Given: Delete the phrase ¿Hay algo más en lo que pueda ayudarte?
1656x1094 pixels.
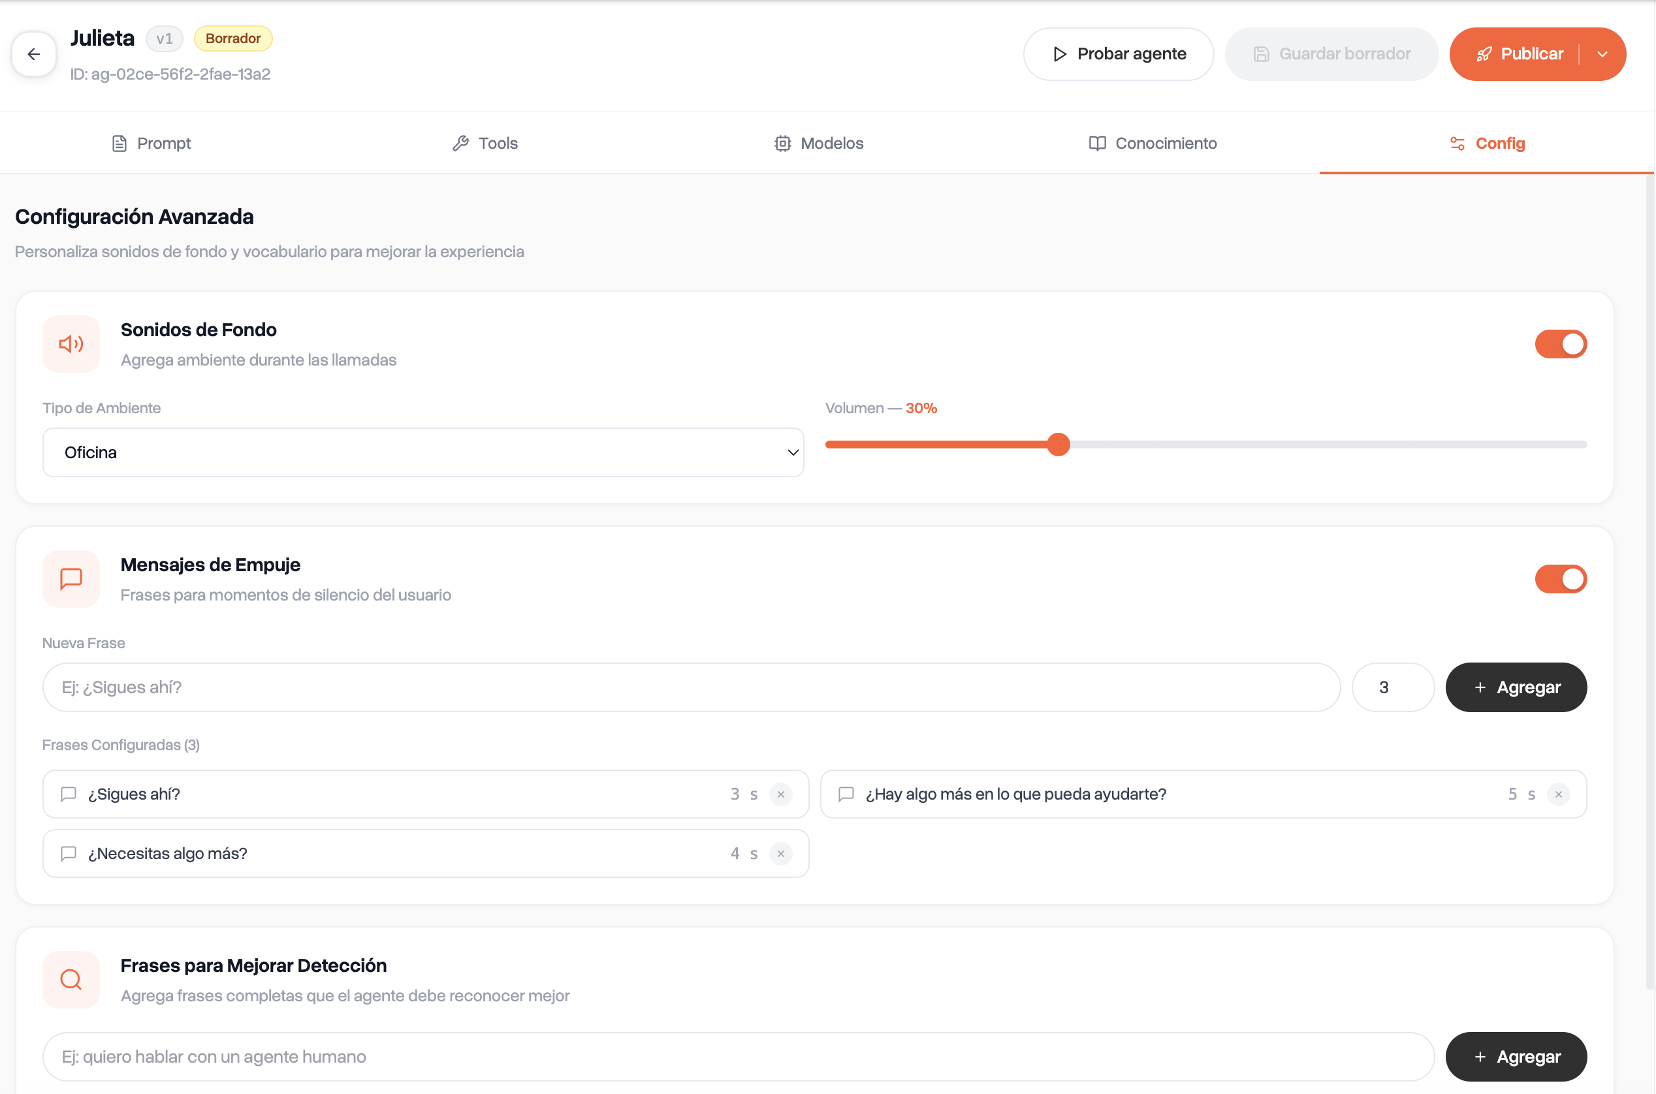Looking at the screenshot, I should (1558, 794).
